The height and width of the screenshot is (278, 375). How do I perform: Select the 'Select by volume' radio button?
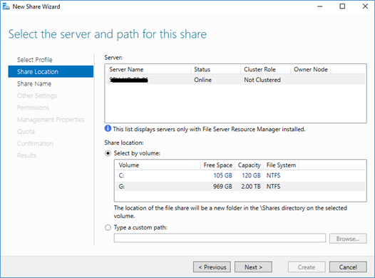[x=108, y=153]
